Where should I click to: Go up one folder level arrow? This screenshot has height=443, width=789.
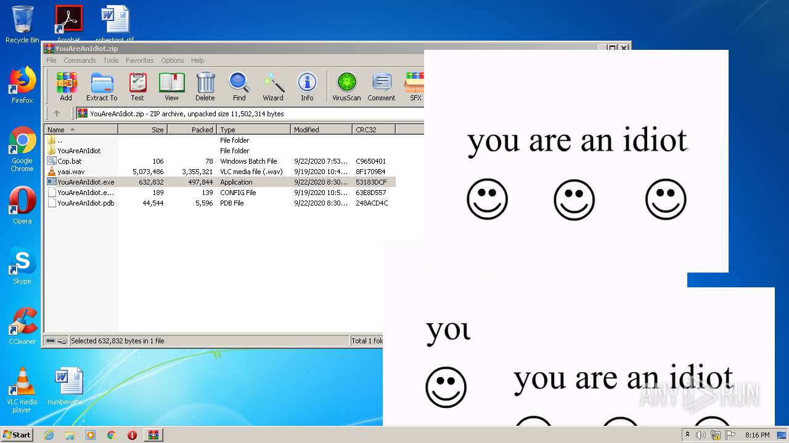(x=57, y=113)
